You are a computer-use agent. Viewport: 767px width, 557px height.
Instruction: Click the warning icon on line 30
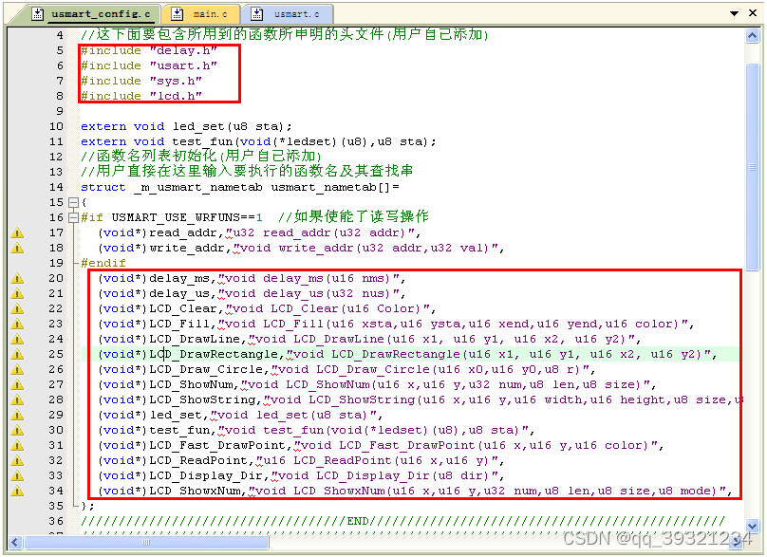17,430
